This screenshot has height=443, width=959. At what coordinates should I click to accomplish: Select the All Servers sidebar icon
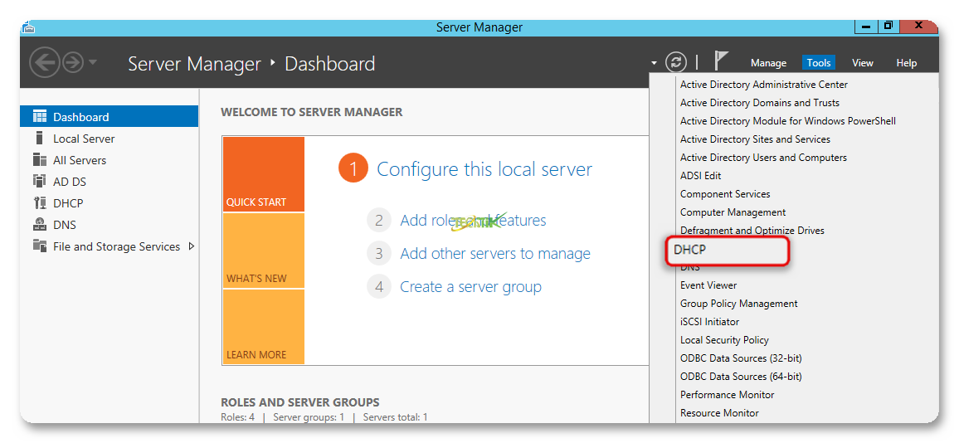[40, 160]
